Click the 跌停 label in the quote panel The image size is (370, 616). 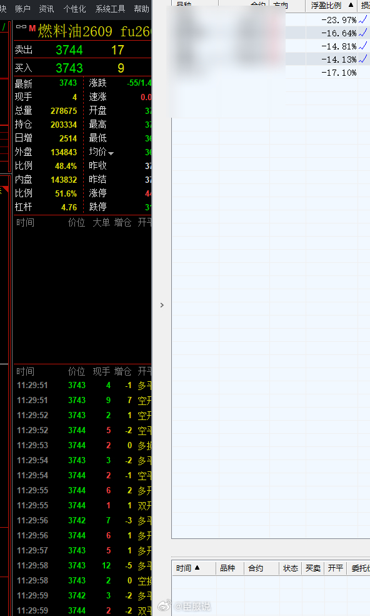97,207
